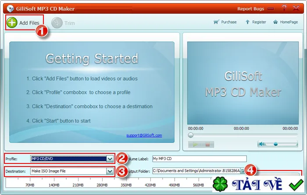Go to the HomePage link
This screenshot has width=307, height=195.
[x=286, y=22]
